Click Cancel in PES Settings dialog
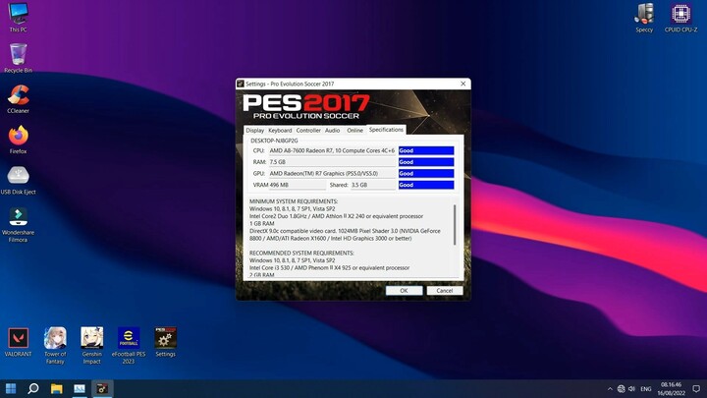 click(445, 291)
